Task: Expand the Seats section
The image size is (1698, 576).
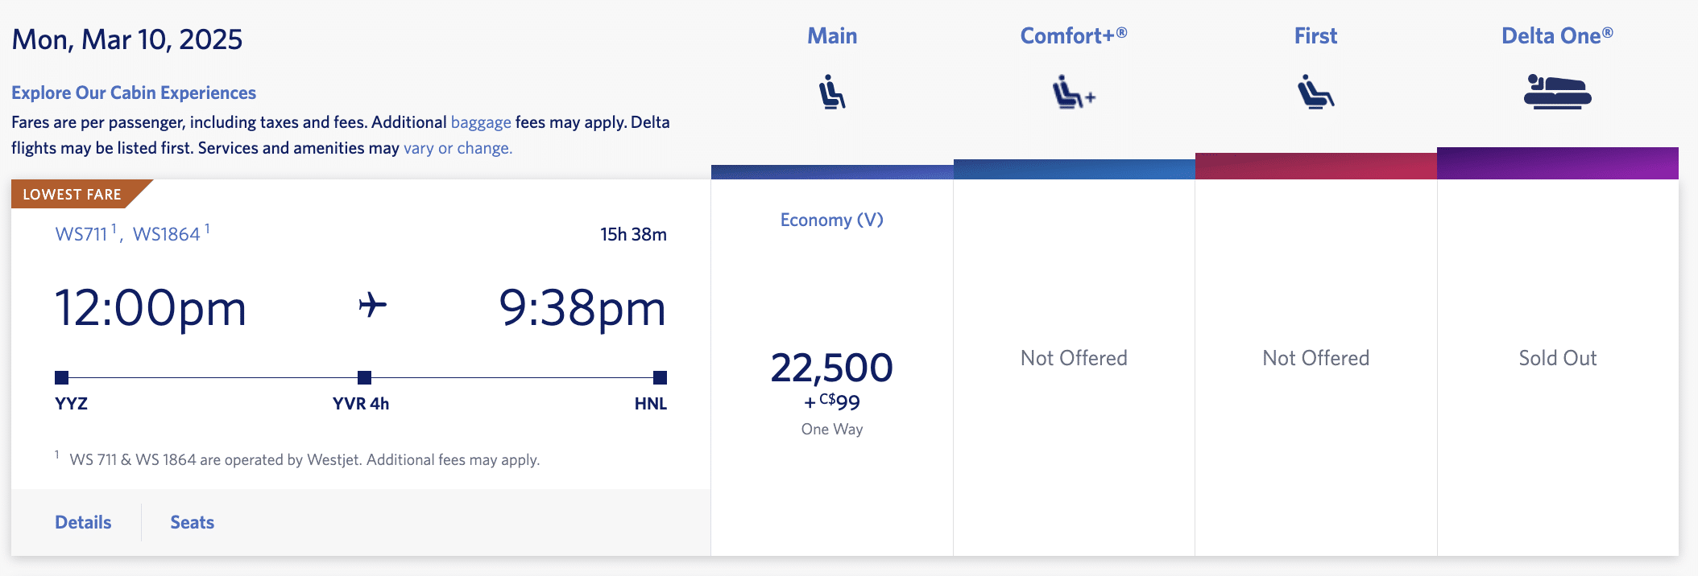Action: 192,522
